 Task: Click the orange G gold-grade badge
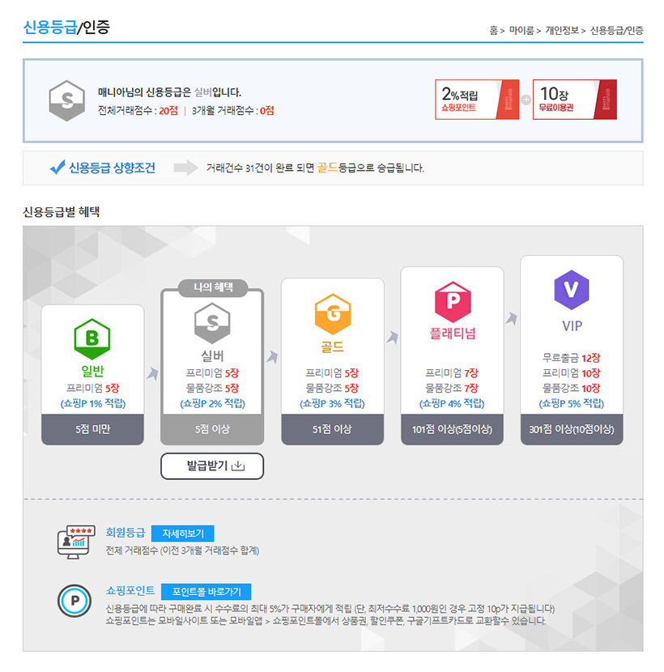(x=333, y=314)
